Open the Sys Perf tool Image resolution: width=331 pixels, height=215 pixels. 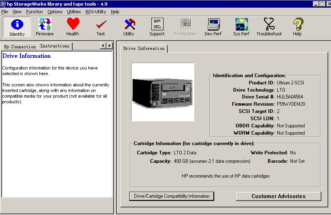tap(241, 27)
